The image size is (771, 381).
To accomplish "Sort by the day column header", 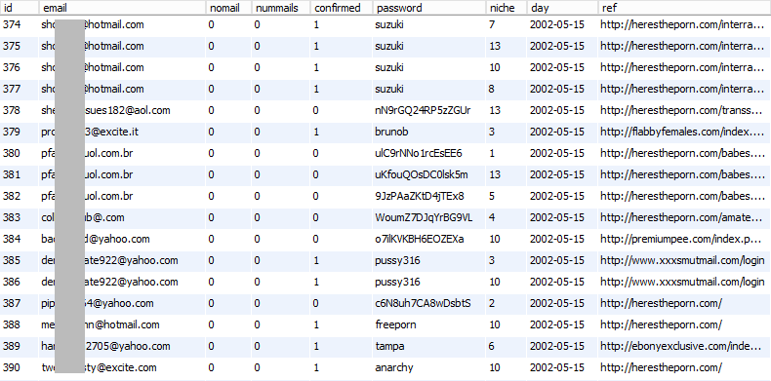I will 562,8.
